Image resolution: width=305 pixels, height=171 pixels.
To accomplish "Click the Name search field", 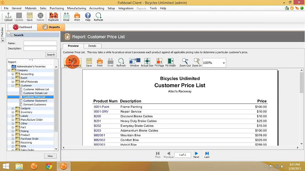I will [x=40, y=43].
